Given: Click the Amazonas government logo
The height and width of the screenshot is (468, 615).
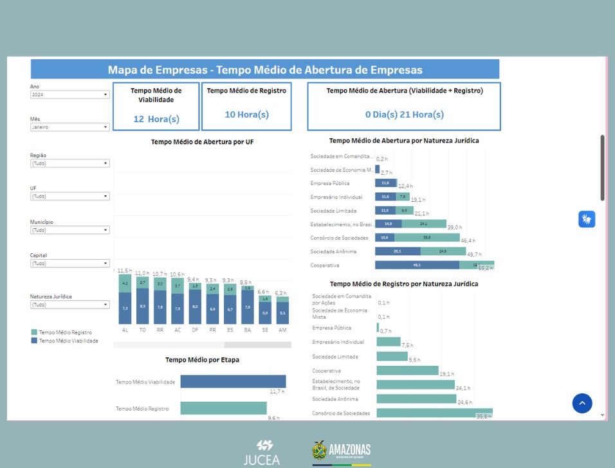Looking at the screenshot, I should point(341,452).
